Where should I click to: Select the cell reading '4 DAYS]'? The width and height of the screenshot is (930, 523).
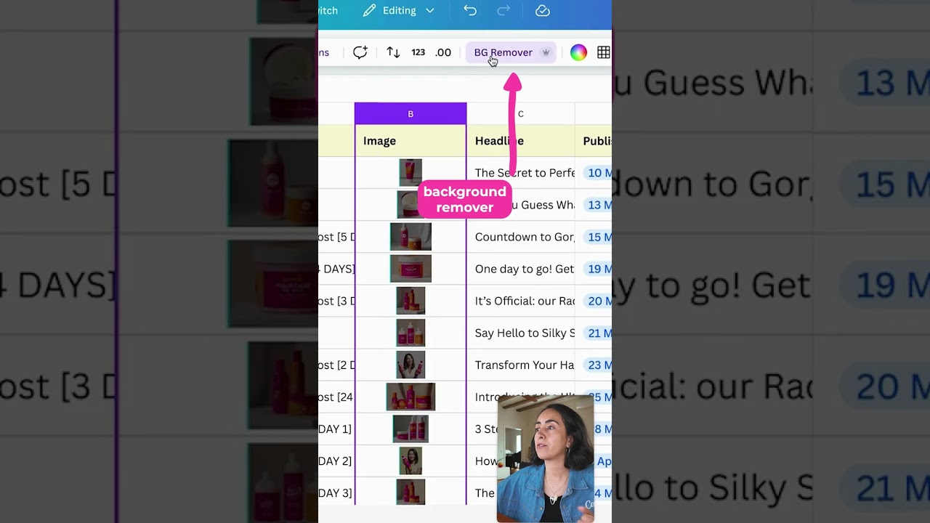click(336, 269)
